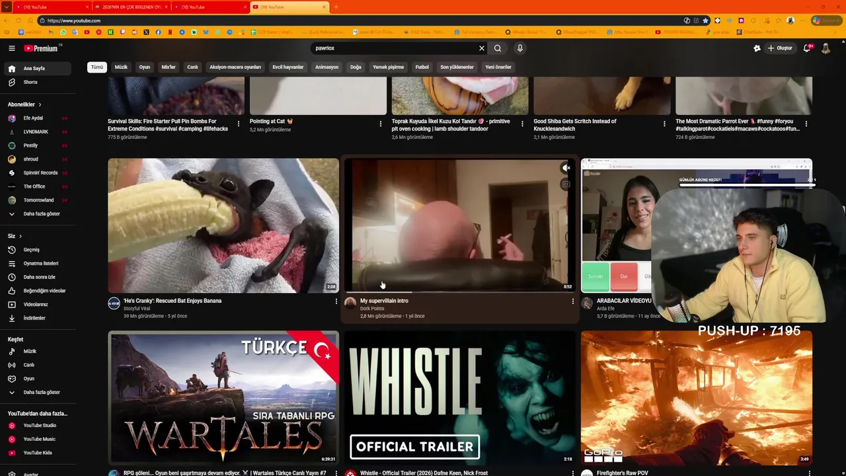Select the Evcil hayvanlar chip

click(x=288, y=67)
